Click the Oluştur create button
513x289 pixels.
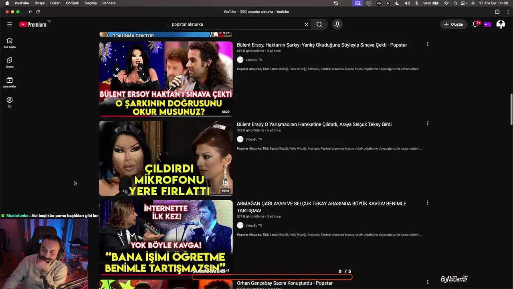point(453,24)
